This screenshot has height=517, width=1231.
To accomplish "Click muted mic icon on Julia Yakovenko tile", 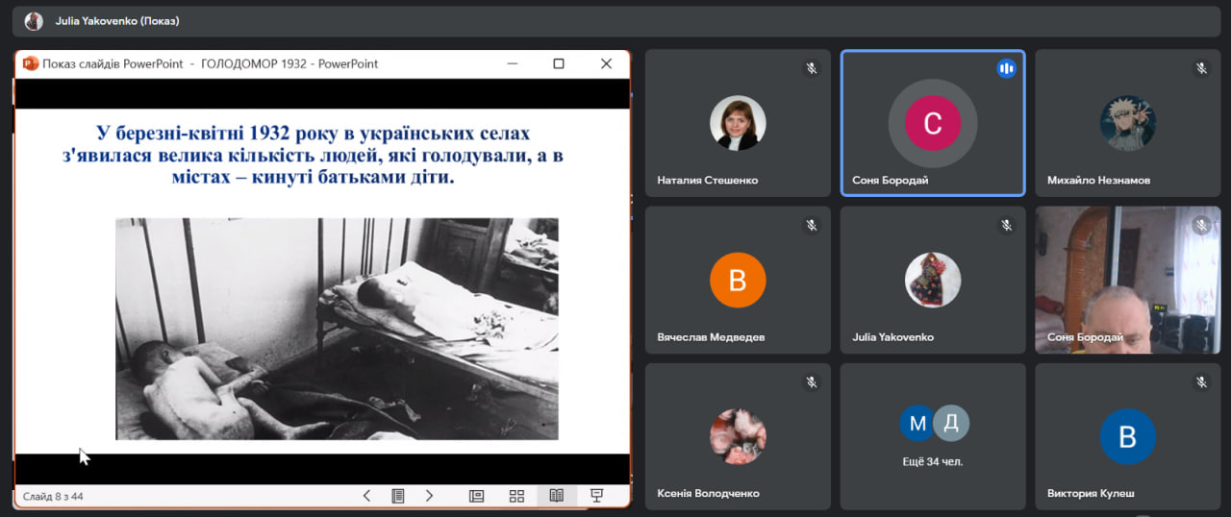I will tap(1007, 225).
